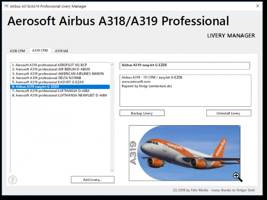Click the www.aerosoft.com text in the description
The height and width of the screenshot is (200, 267).
(x=136, y=82)
